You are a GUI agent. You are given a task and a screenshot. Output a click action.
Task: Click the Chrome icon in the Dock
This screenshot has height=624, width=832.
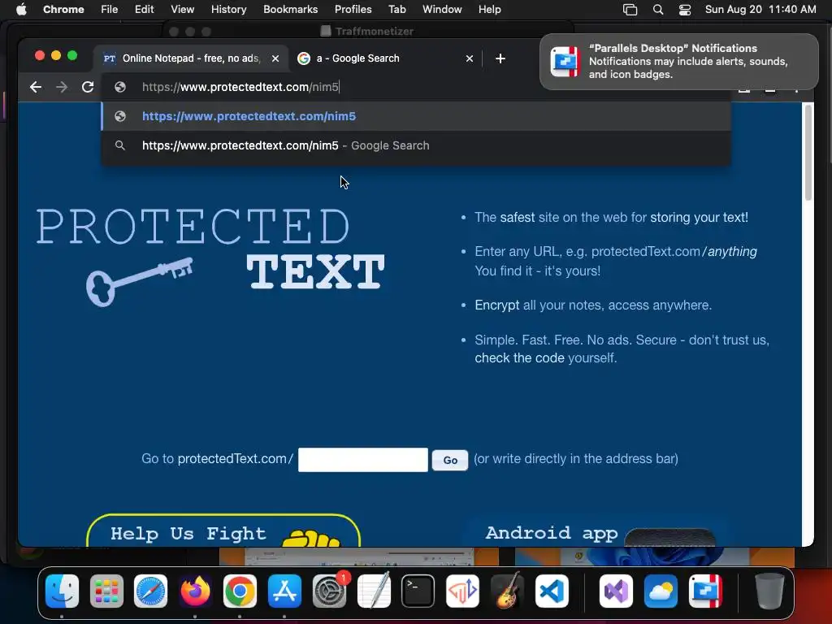click(x=240, y=591)
